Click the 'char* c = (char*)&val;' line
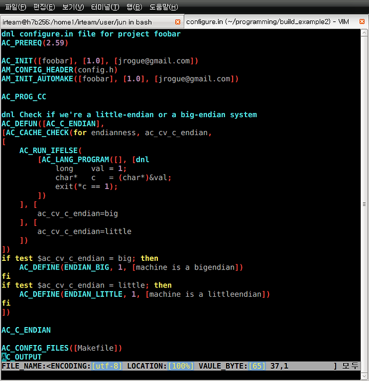Image resolution: width=369 pixels, height=381 pixels. (113, 178)
